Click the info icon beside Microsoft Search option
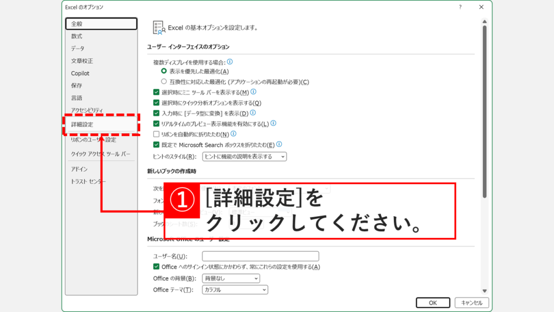The image size is (554, 312). tap(278, 143)
